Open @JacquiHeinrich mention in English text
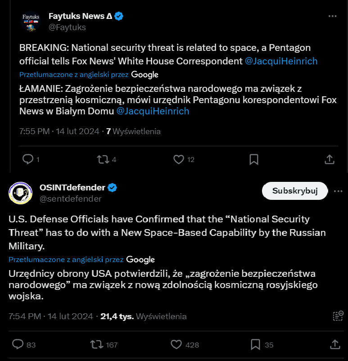Image resolution: width=348 pixels, height=361 pixels. [x=281, y=61]
